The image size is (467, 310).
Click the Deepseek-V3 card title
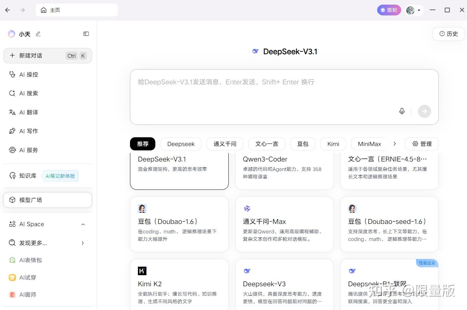coord(264,284)
